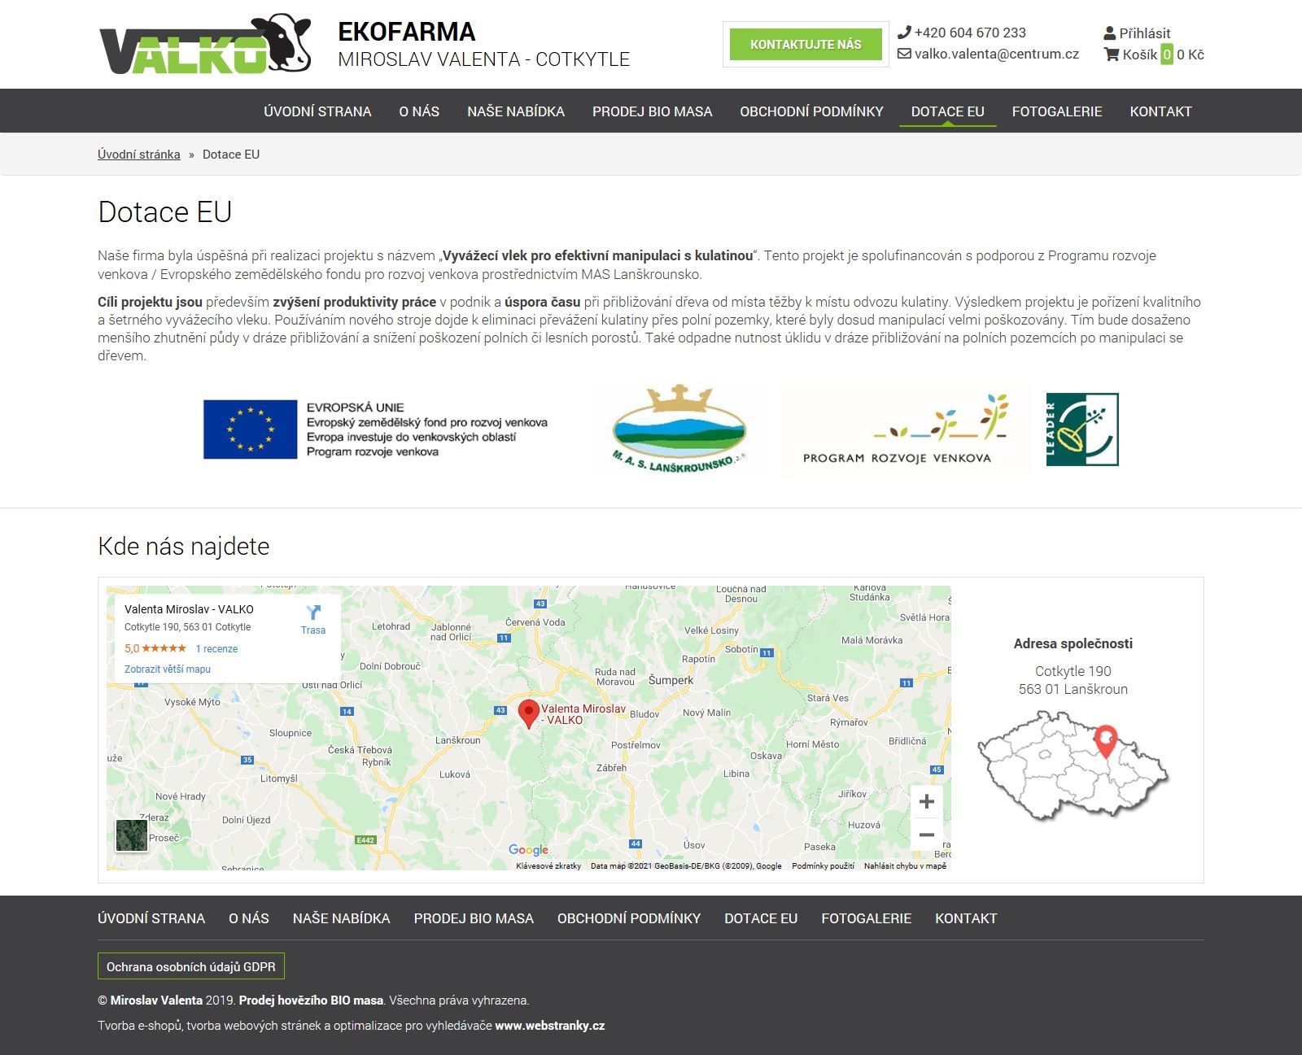Screen dimensions: 1302x1055
Task: Zoom in the map with plus button
Action: coord(926,802)
